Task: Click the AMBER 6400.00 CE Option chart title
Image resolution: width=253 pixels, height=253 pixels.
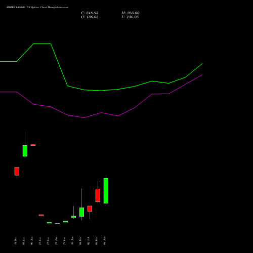Action: [37, 8]
